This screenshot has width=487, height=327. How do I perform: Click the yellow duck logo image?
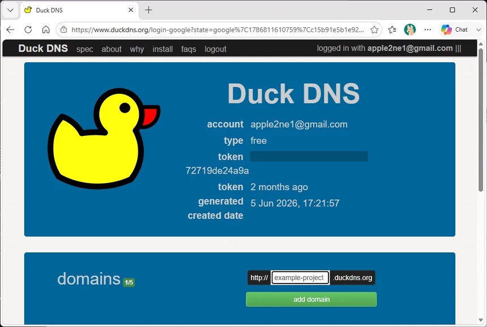point(104,139)
